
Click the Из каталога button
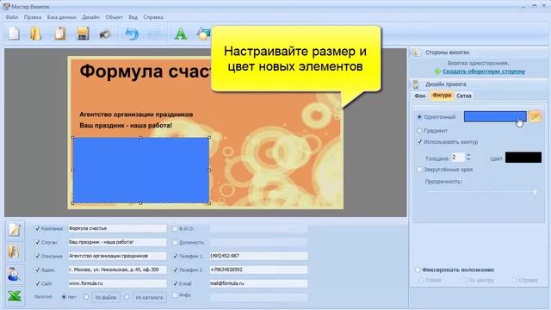pyautogui.click(x=149, y=297)
